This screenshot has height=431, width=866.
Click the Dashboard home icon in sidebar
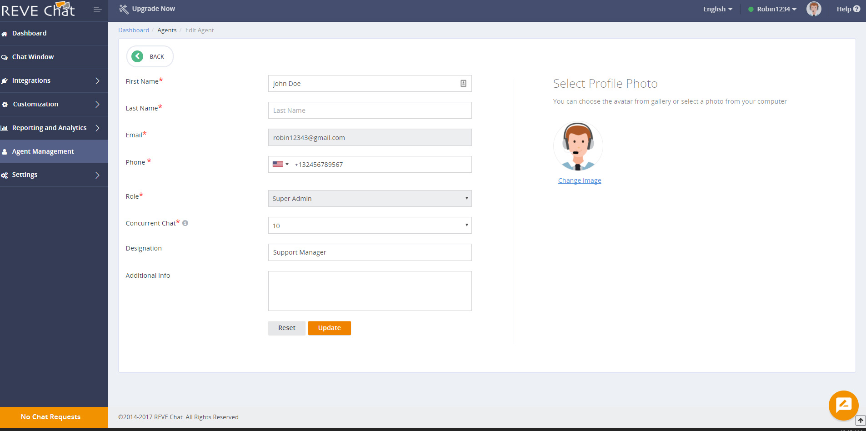click(x=5, y=34)
